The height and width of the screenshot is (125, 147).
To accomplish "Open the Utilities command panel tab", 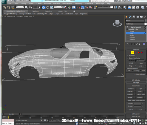I will click(x=145, y=17).
